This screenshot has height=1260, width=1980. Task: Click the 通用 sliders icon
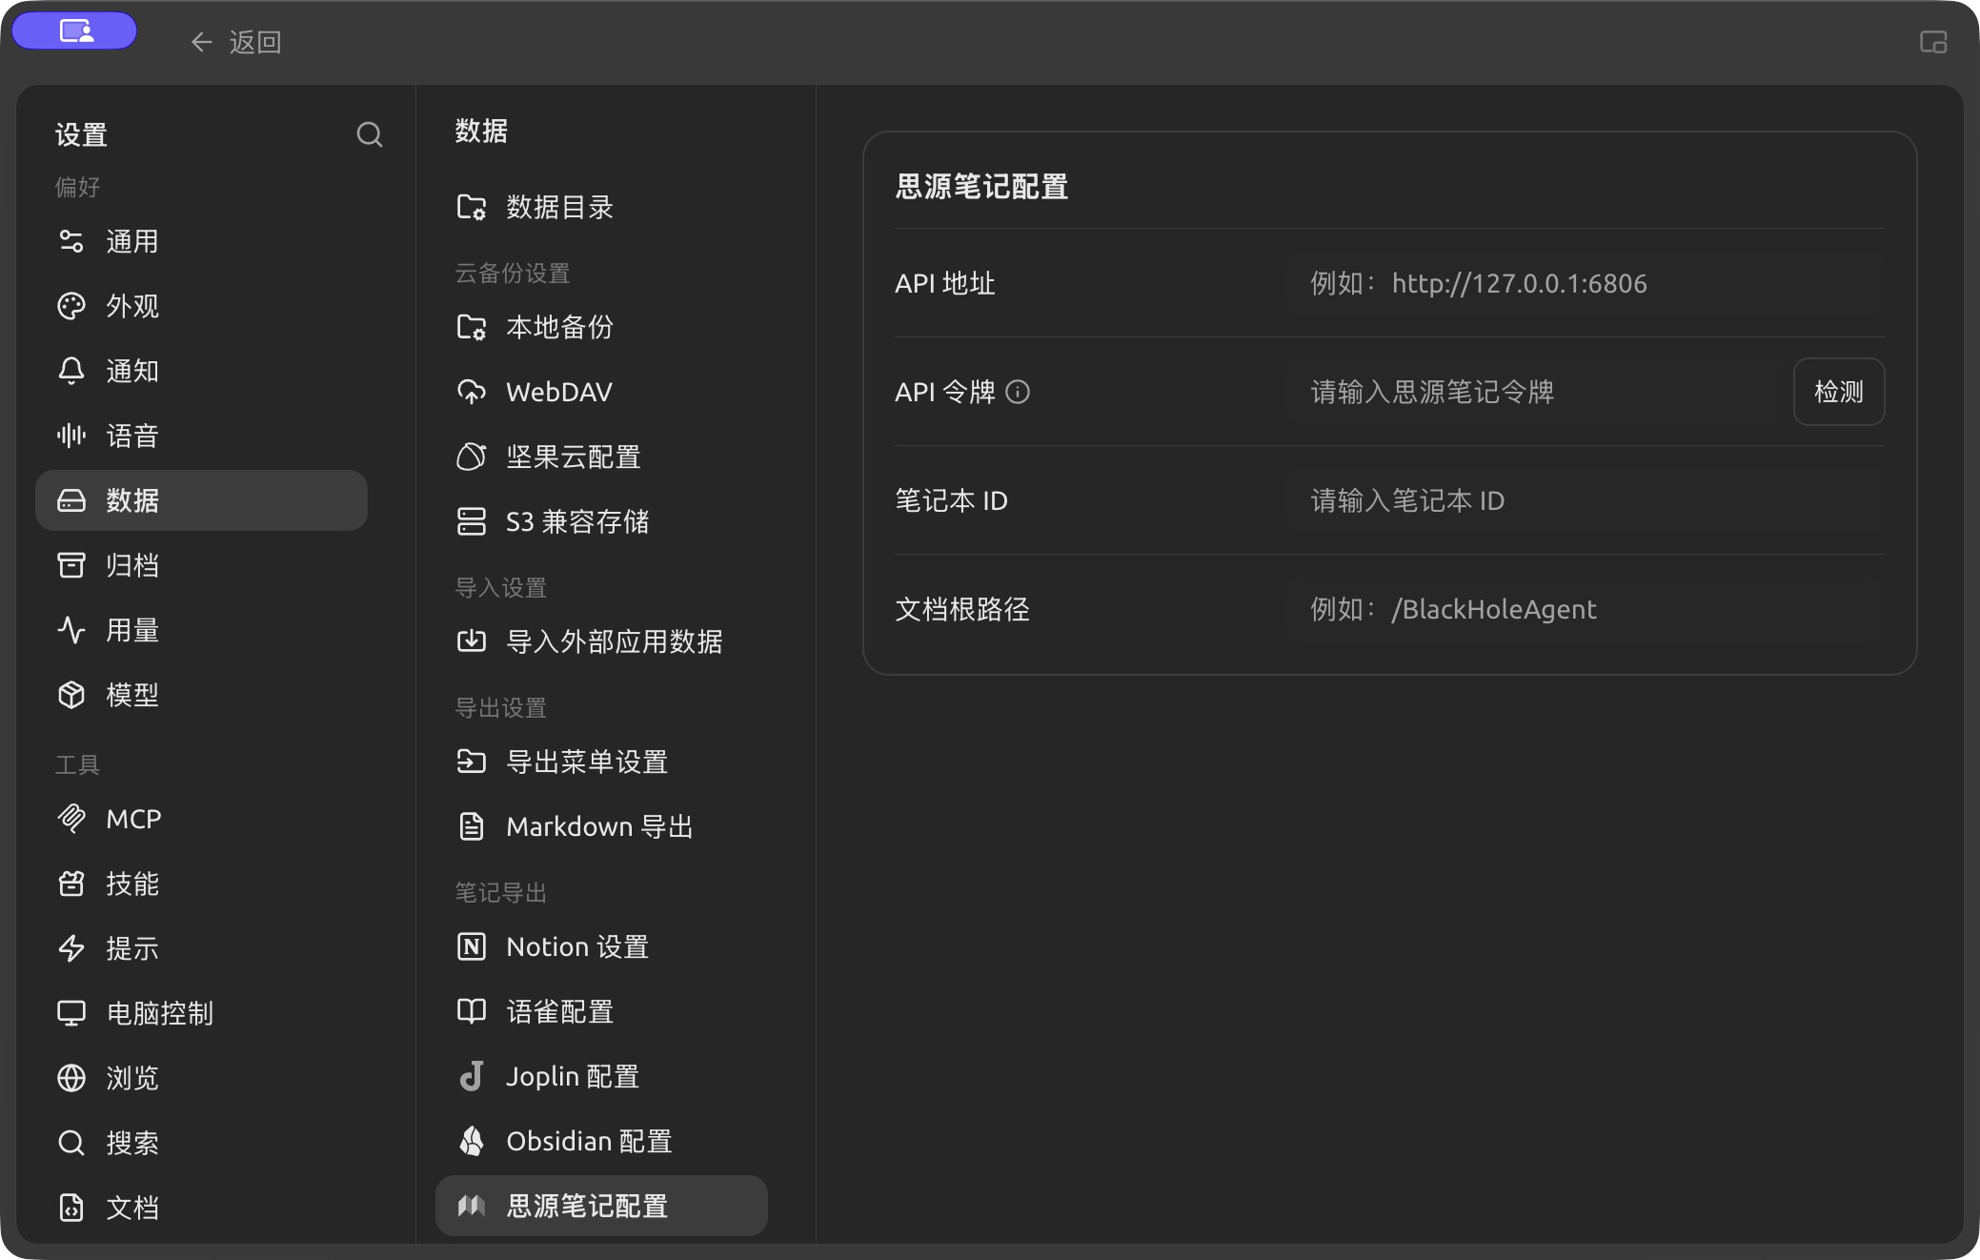tap(71, 241)
